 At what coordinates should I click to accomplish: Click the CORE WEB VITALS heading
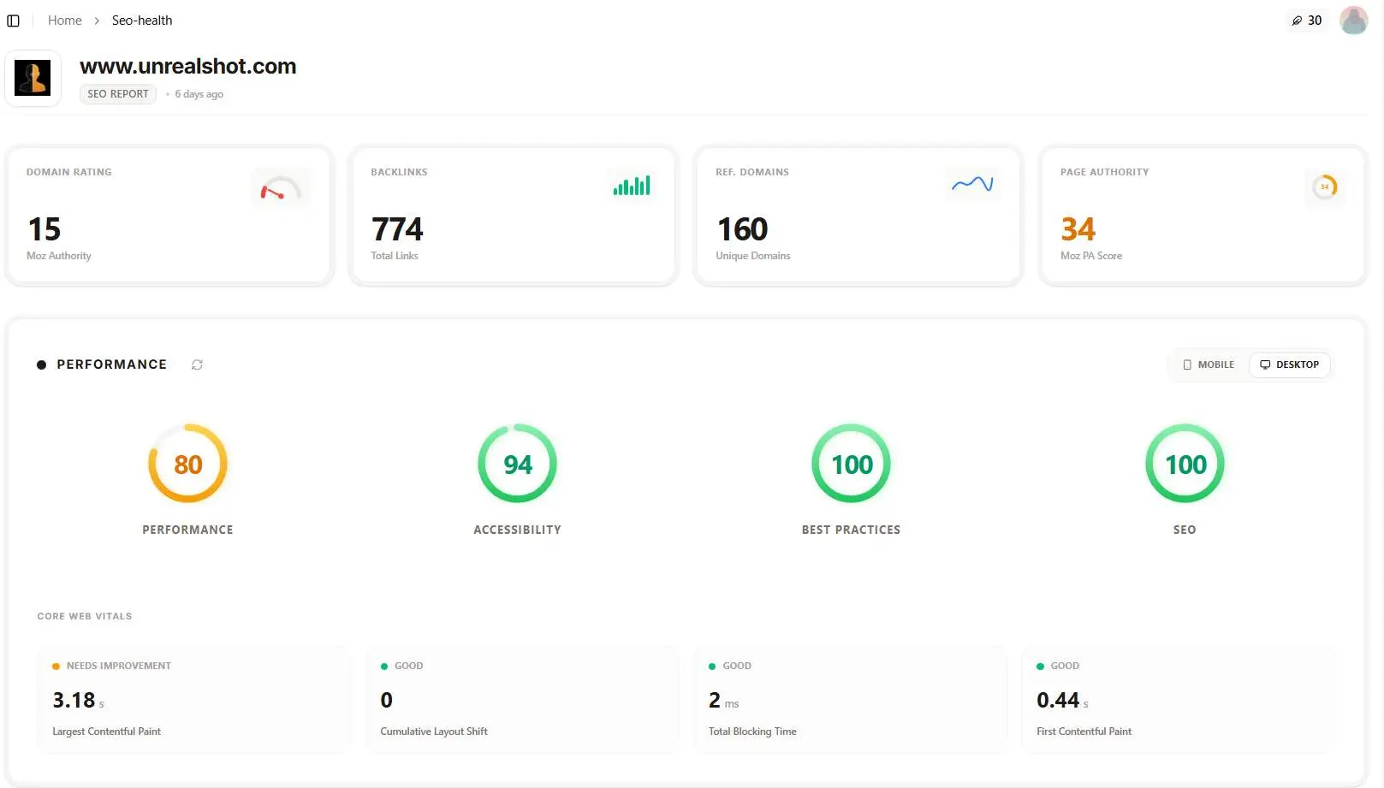(85, 616)
